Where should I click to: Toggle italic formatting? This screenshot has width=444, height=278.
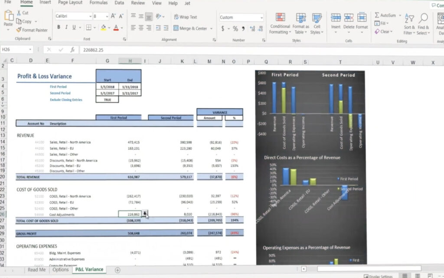[66, 26]
